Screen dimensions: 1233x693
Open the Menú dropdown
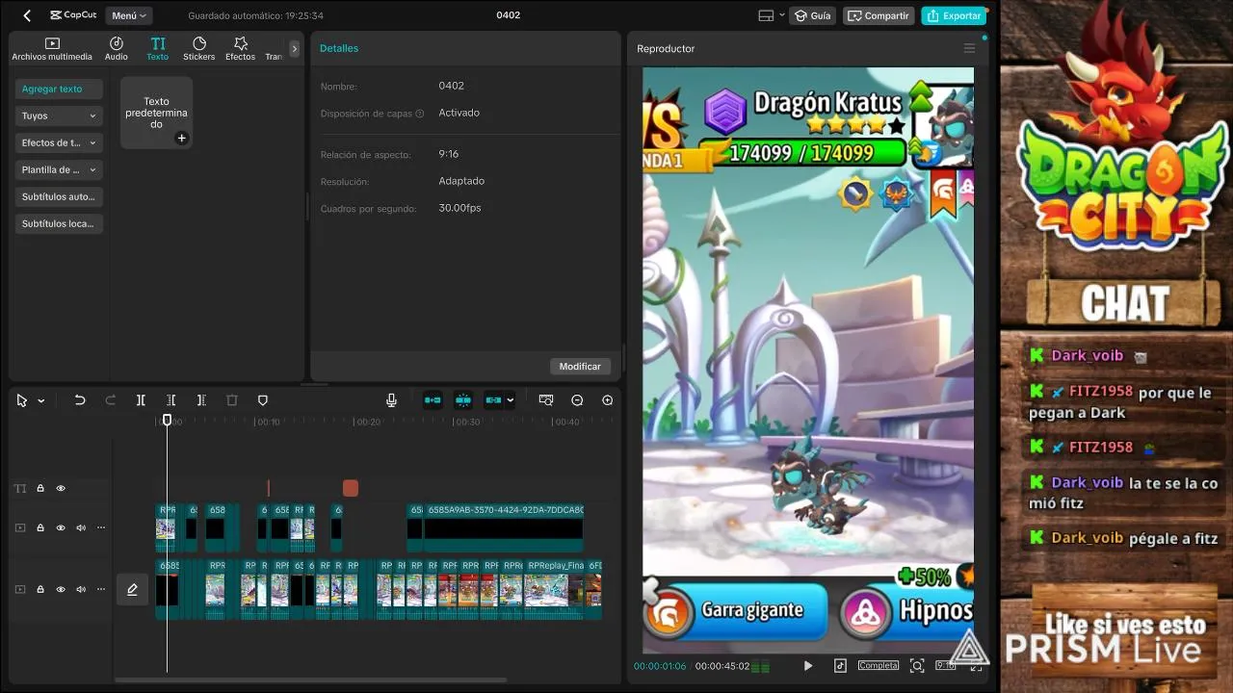(x=129, y=15)
